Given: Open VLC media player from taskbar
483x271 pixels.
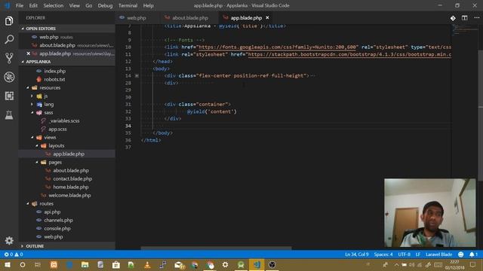Looking at the screenshot, I should click(147, 264).
